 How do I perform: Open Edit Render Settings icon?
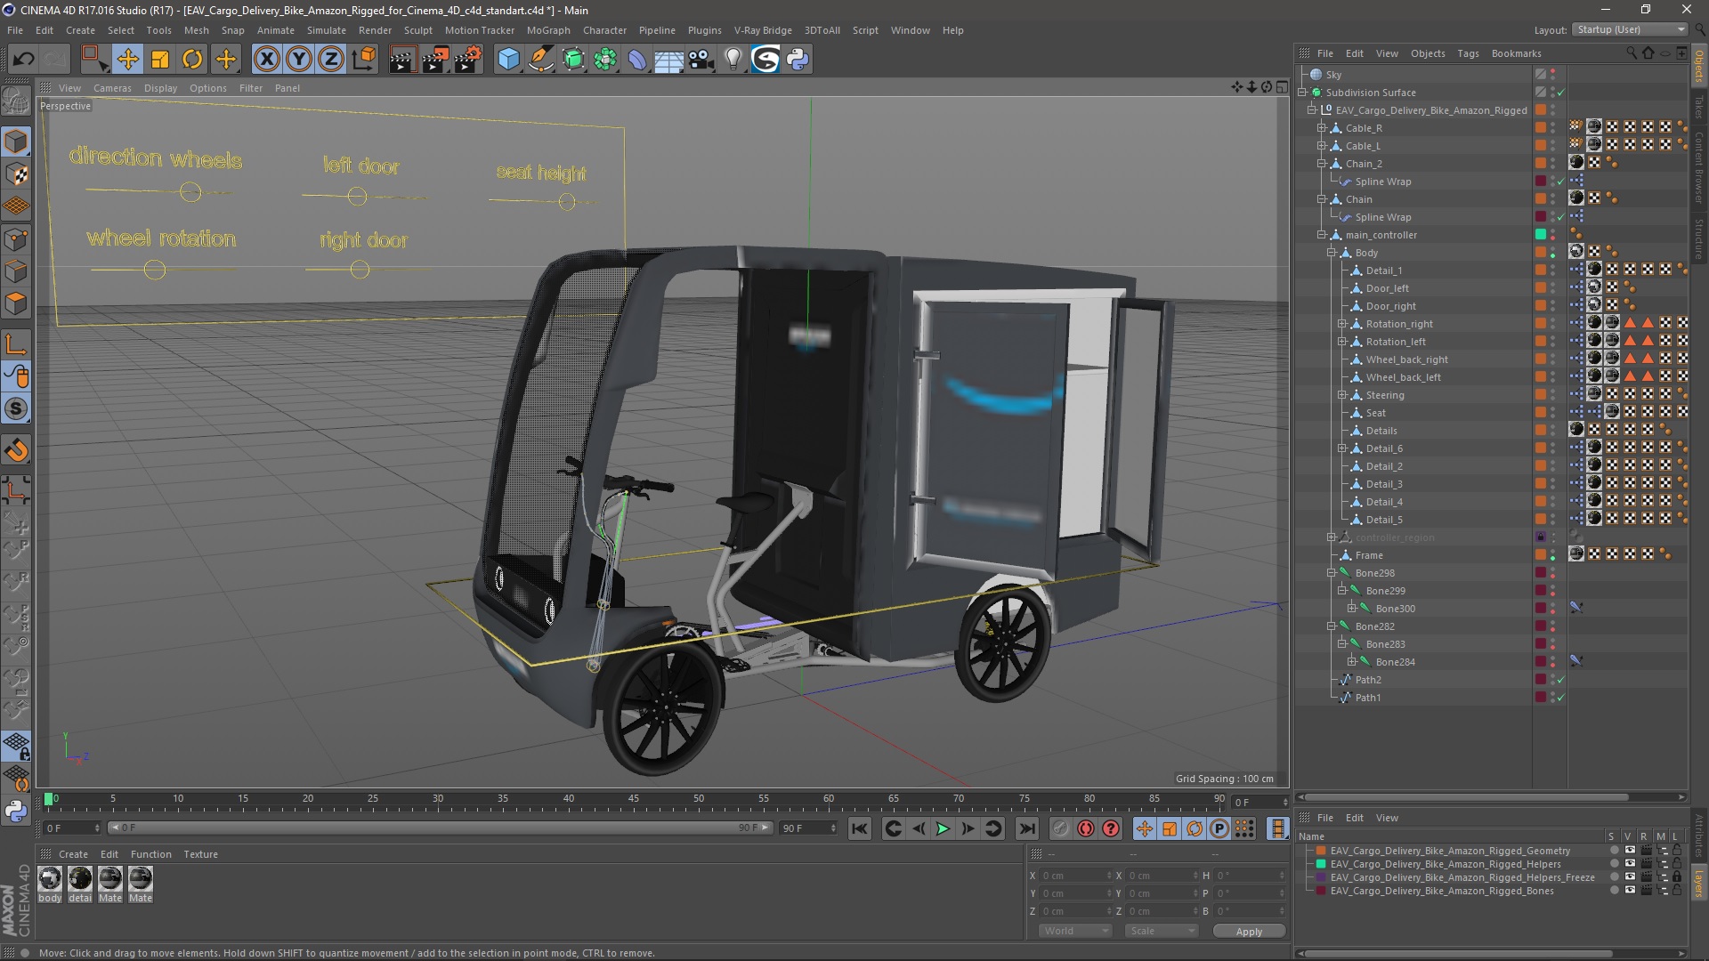468,60
